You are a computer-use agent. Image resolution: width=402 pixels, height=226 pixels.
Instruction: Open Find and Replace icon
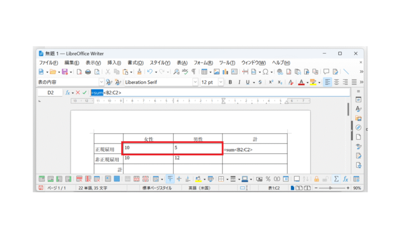(x=176, y=72)
